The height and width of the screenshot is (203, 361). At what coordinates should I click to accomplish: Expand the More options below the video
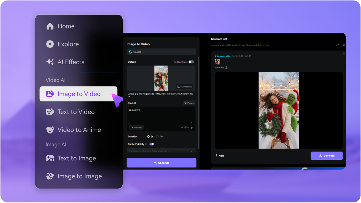[x=220, y=156]
